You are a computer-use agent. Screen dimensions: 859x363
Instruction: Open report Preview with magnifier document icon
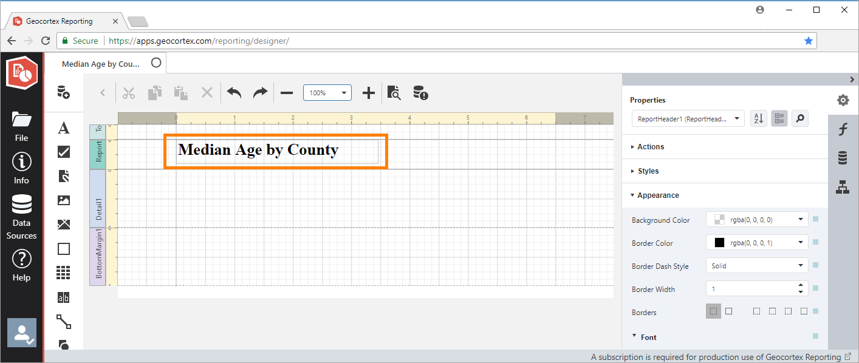pyautogui.click(x=394, y=92)
